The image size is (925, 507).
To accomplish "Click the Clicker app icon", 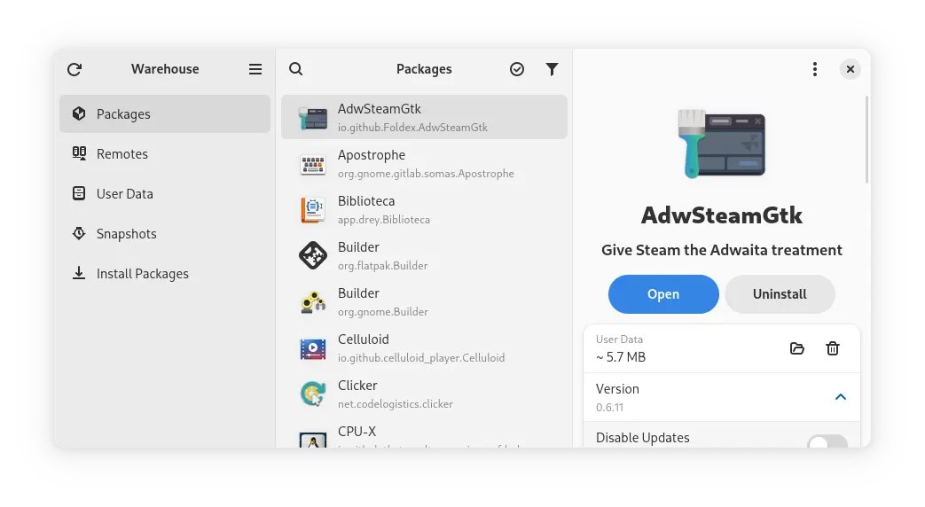I will pyautogui.click(x=313, y=394).
